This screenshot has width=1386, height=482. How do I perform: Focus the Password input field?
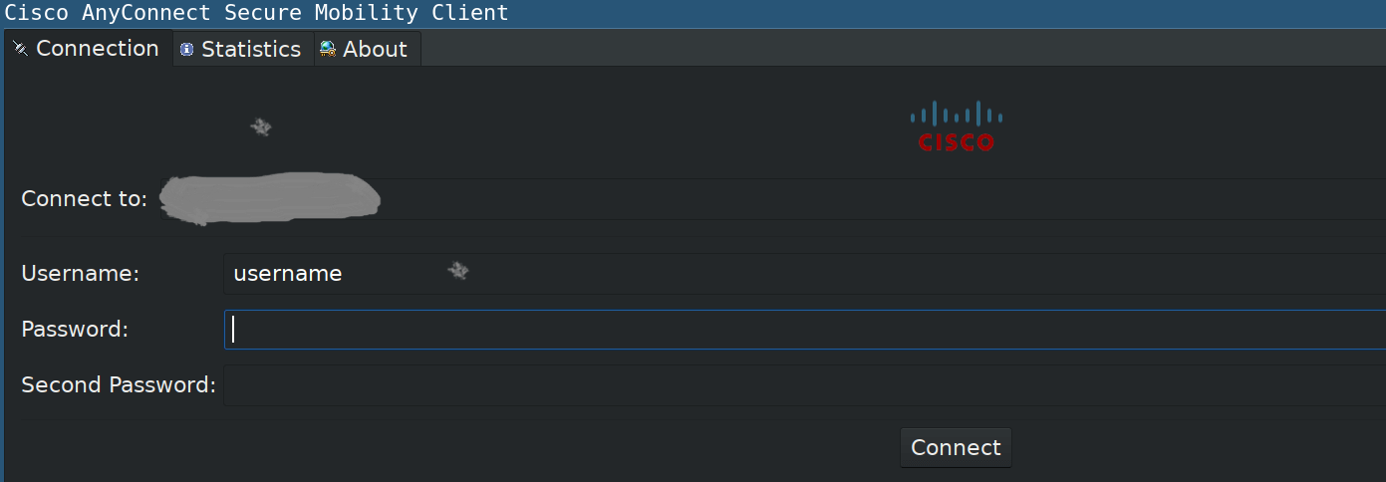point(805,330)
